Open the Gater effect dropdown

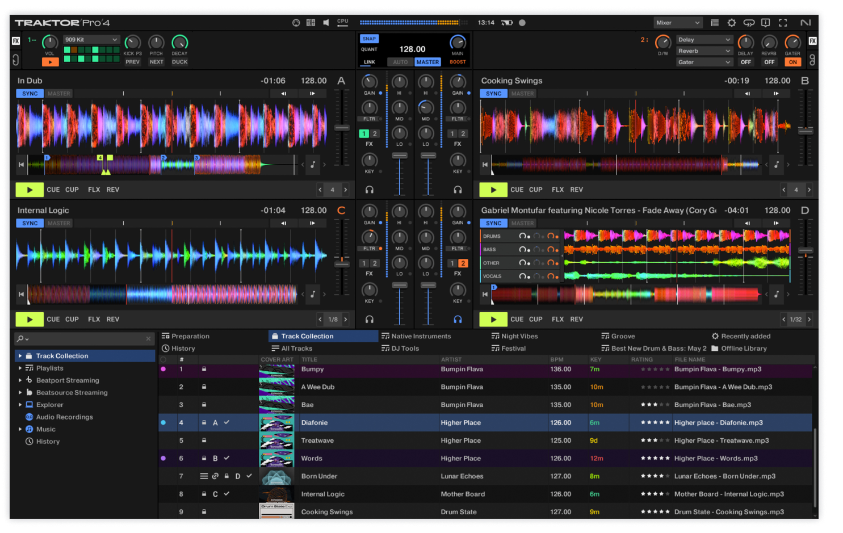(704, 62)
